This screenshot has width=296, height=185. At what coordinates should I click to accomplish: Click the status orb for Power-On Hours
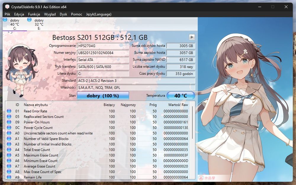pyautogui.click(x=9, y=122)
